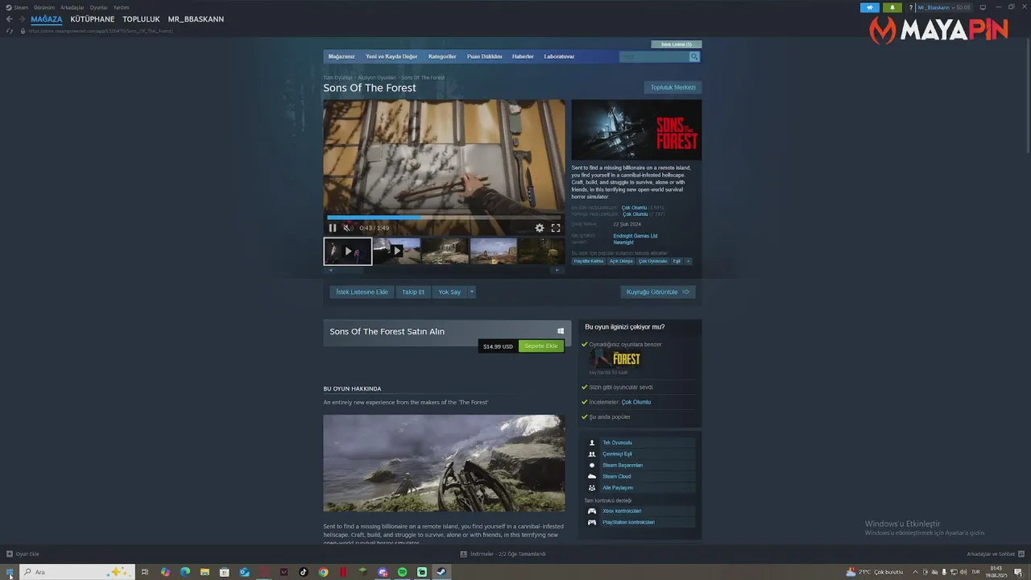Open Yeni ve Kayda Değer menu
Screen dimensions: 1031x580
point(391,56)
